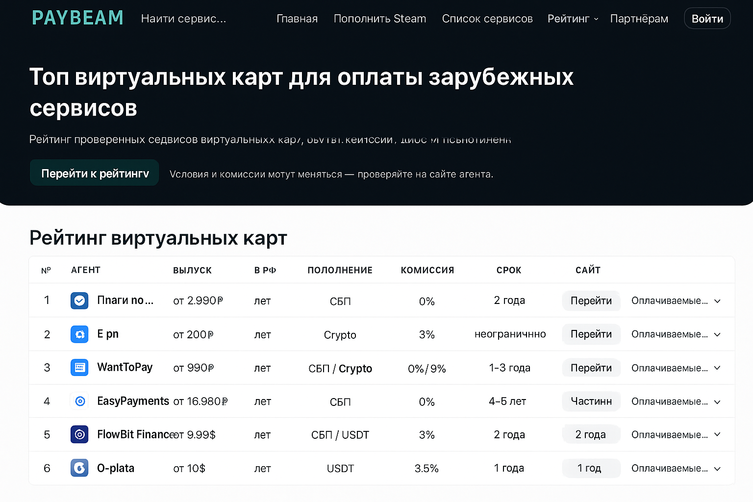This screenshot has height=502, width=753.
Task: Click the Crypto top-up cell in E pn row
Action: [340, 335]
